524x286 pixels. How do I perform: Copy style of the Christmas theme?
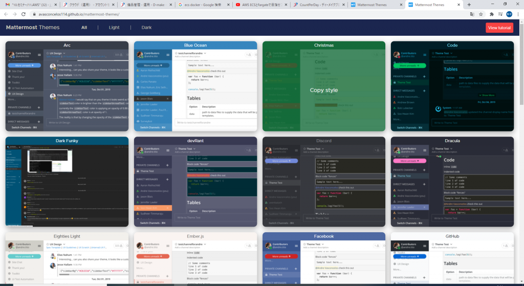point(324,90)
